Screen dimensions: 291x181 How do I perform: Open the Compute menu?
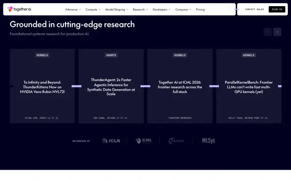coord(93,9)
